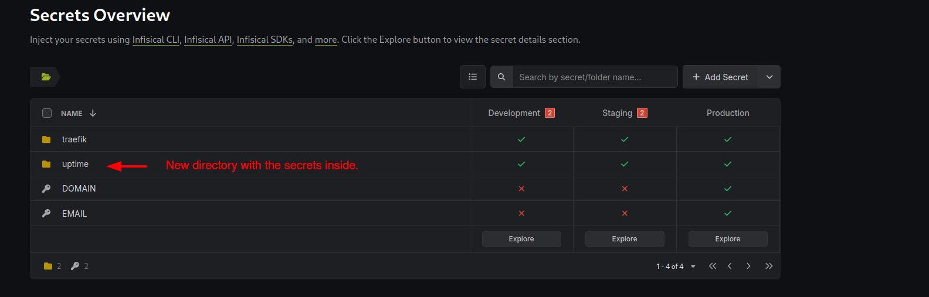The height and width of the screenshot is (297, 929).
Task: Expand the Add Secret dropdown chevron
Action: (x=769, y=77)
